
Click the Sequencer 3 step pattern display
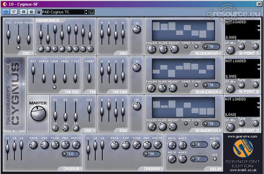pos(184,107)
